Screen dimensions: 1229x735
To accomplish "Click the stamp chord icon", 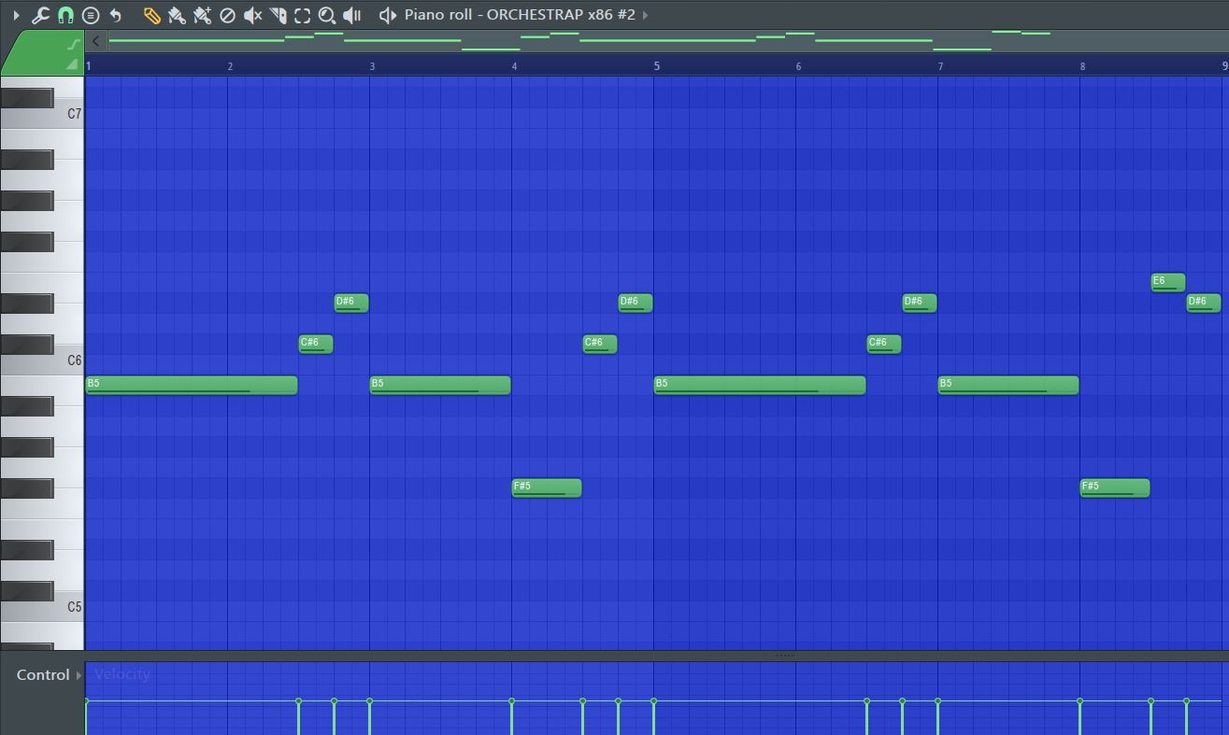I will pos(91,15).
